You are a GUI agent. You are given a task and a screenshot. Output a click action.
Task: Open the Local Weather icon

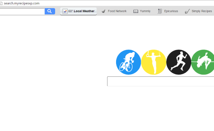(65, 11)
